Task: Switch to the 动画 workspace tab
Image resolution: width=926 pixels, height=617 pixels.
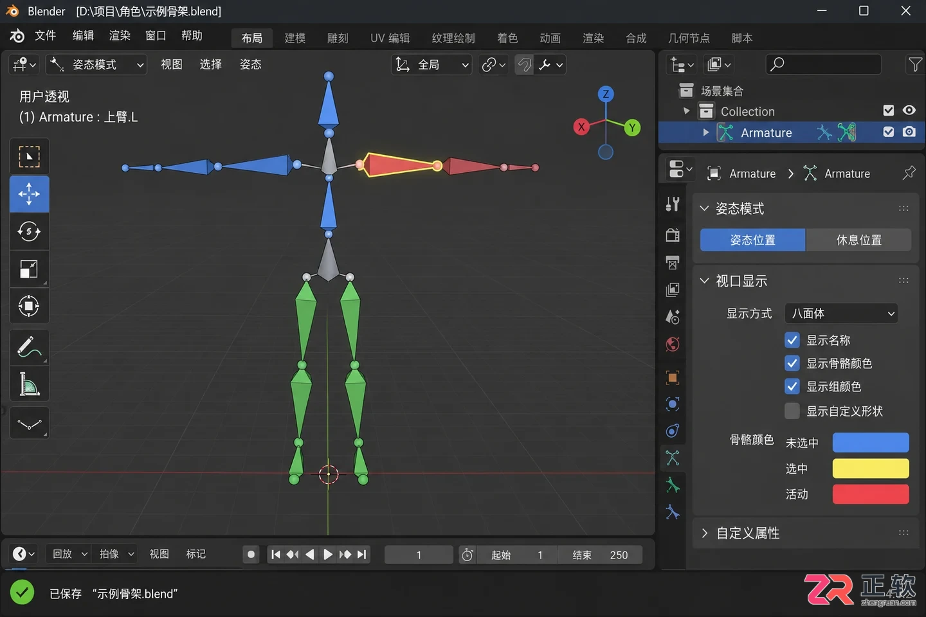Action: tap(550, 38)
